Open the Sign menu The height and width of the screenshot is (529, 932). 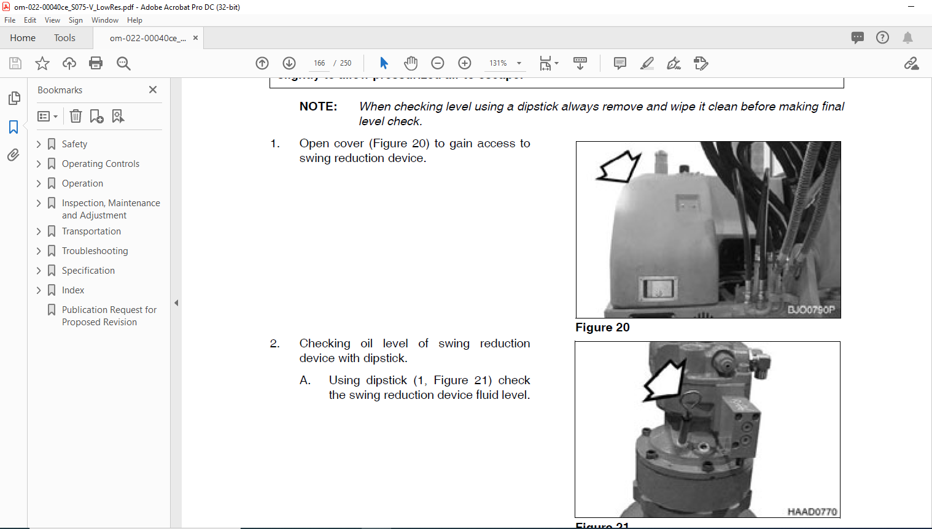(76, 20)
